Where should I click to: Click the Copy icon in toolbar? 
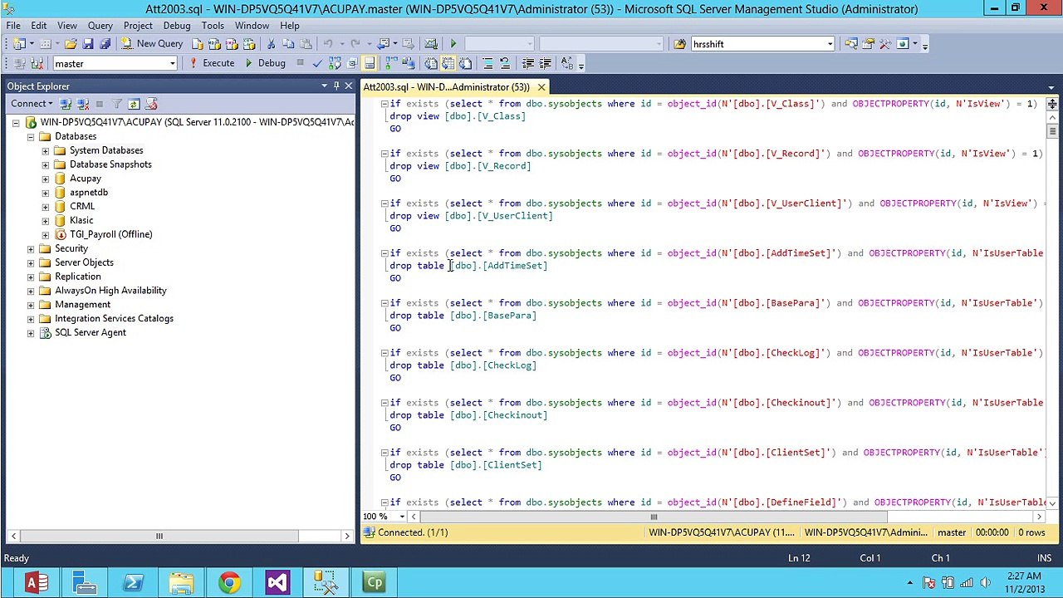point(288,43)
